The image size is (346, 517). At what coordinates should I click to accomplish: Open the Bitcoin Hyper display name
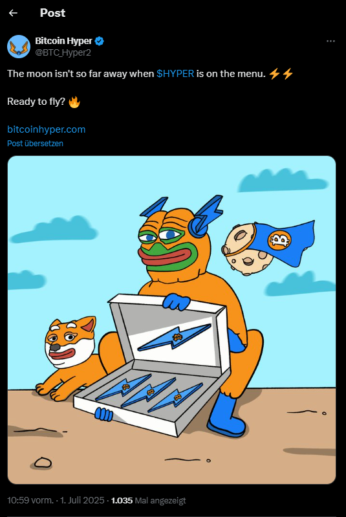(63, 41)
